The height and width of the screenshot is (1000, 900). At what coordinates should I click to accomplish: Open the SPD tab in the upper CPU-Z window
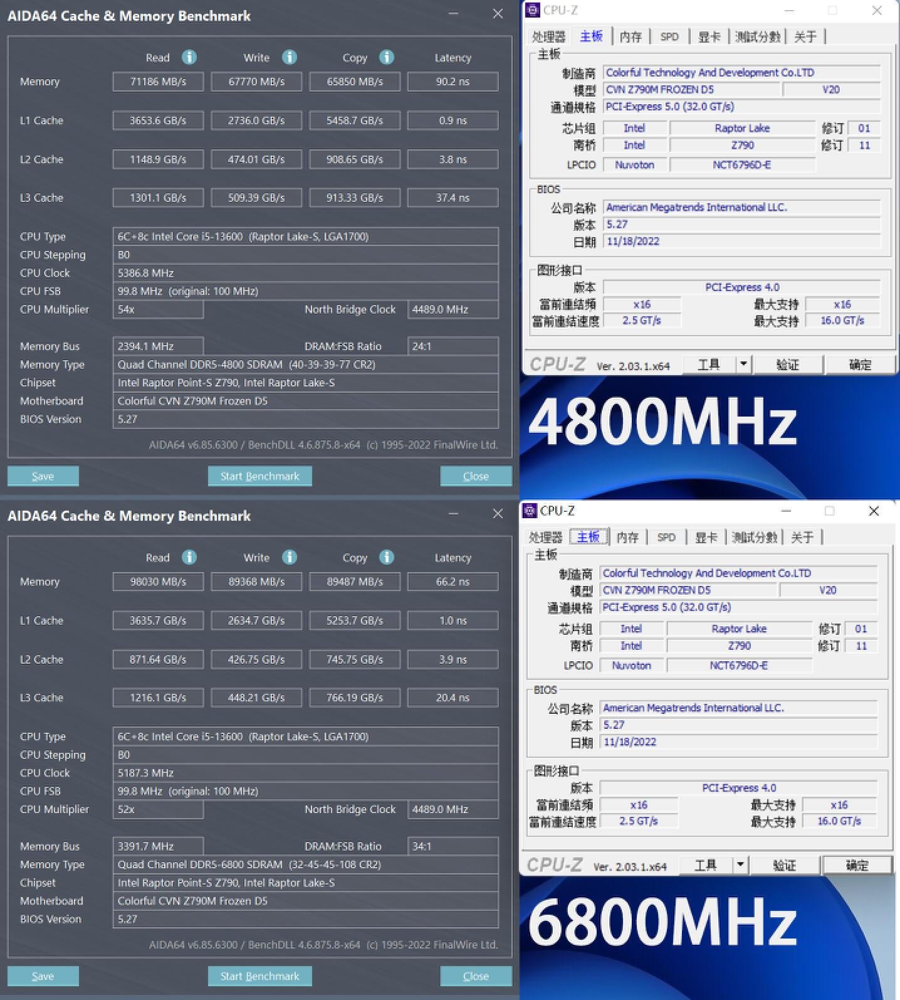click(x=669, y=36)
